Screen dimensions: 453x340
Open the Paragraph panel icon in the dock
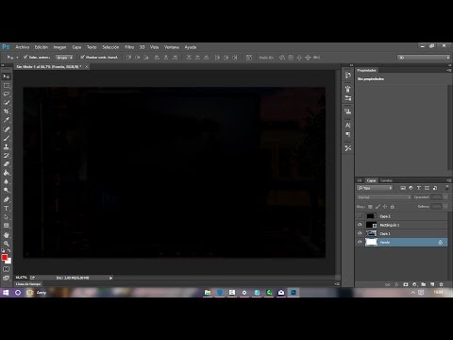(x=347, y=134)
